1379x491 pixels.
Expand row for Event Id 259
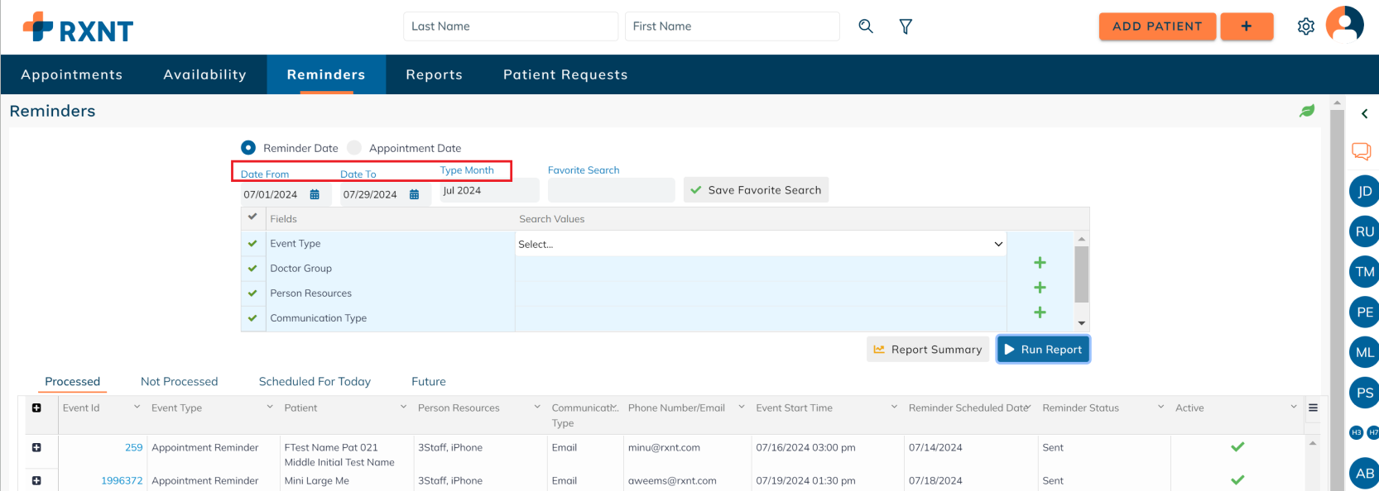tap(36, 447)
